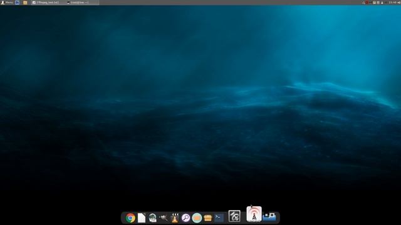
Task: Click the blue tray icon in dock
Action: tap(269, 217)
